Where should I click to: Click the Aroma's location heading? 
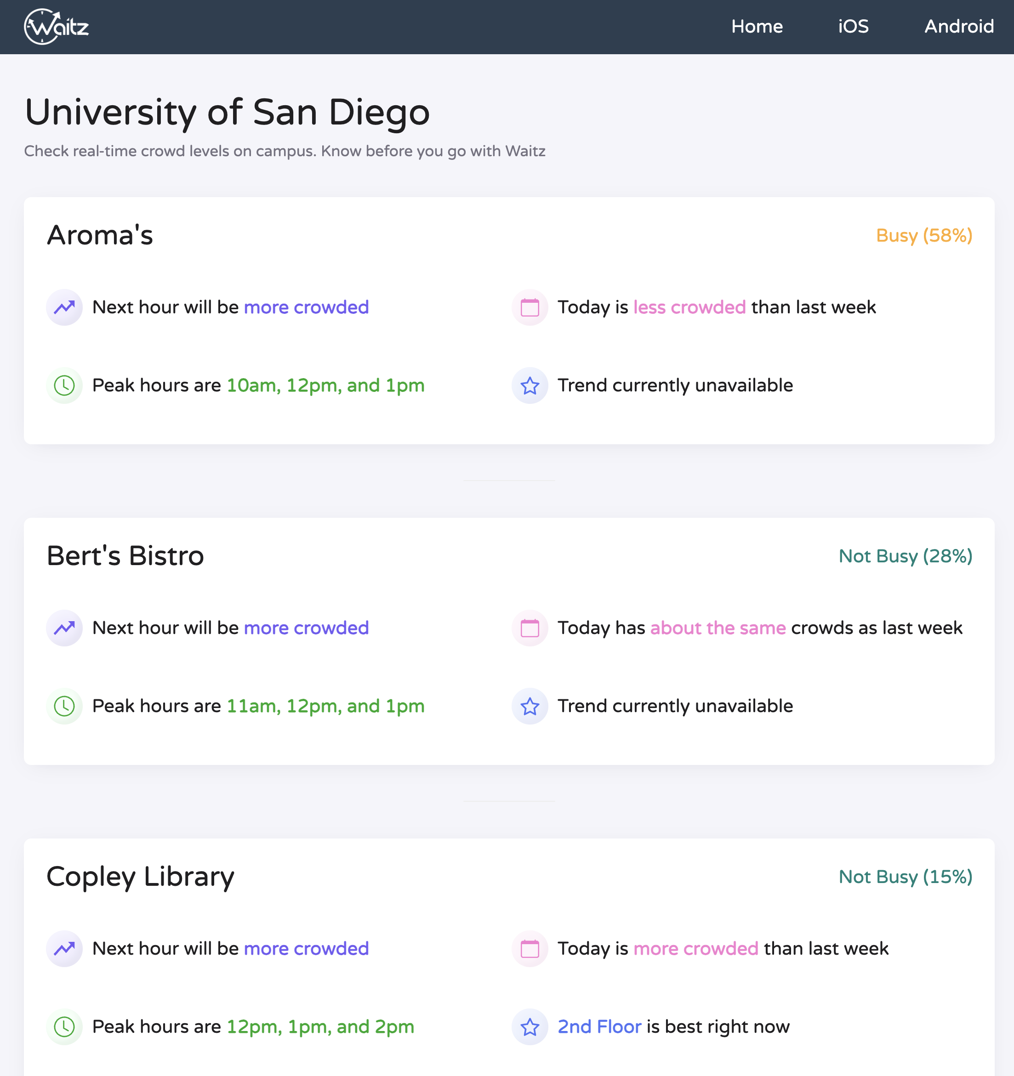[100, 235]
